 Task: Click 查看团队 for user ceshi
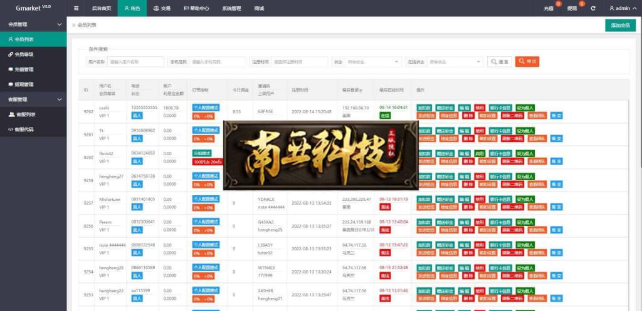[537, 116]
